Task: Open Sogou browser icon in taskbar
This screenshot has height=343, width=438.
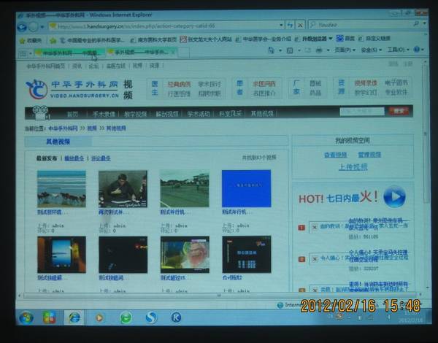Action: pos(151,317)
